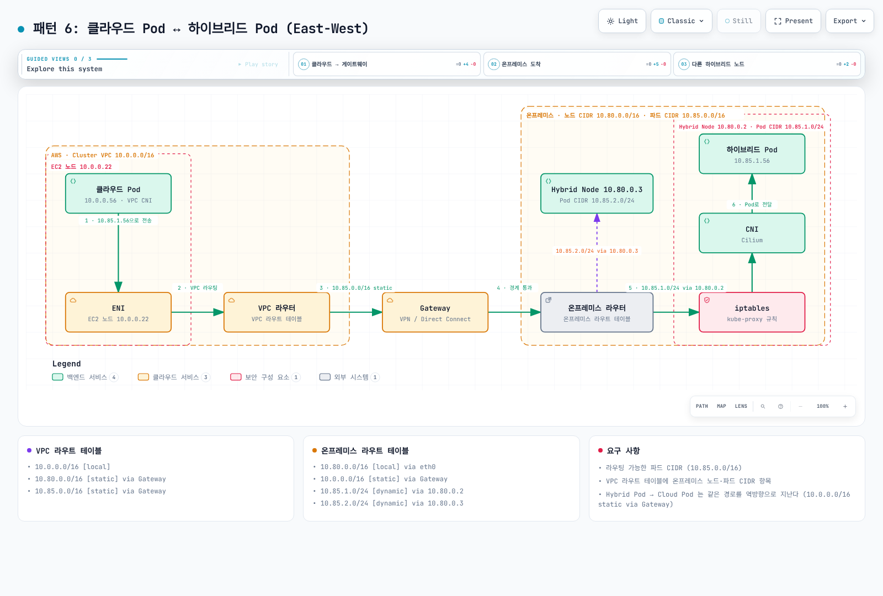Switch to LENS view mode
The width and height of the screenshot is (883, 596).
(x=741, y=406)
